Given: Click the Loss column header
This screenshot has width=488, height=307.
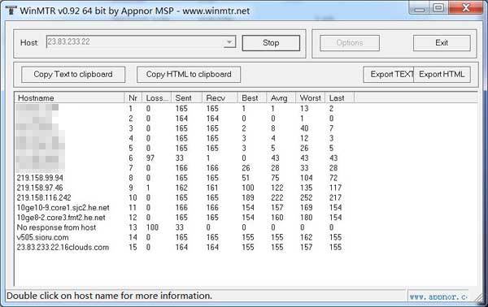Looking at the screenshot, I should 156,98.
